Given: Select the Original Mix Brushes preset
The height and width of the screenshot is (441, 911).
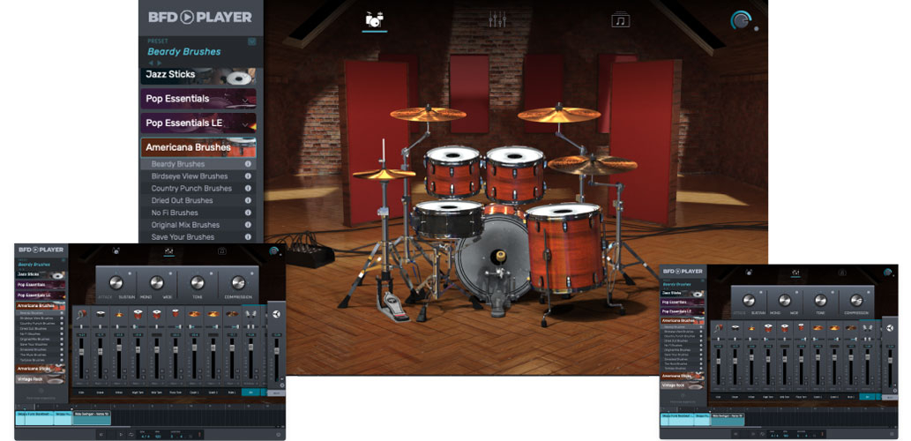Looking at the screenshot, I should point(185,225).
